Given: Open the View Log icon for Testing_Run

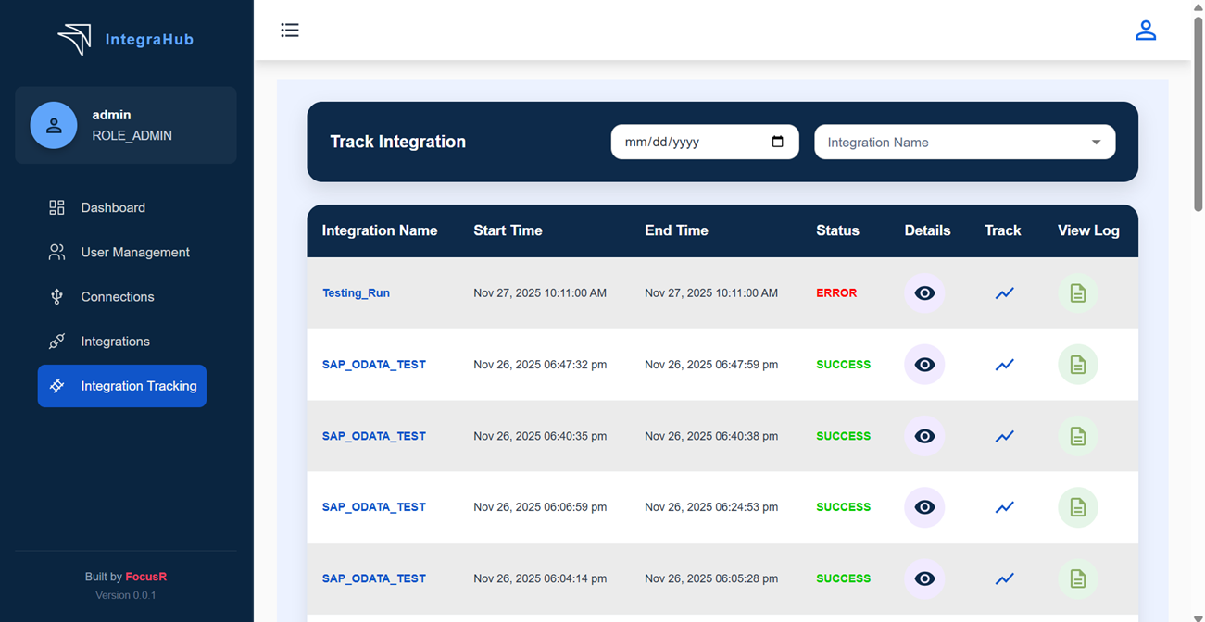Looking at the screenshot, I should pos(1077,292).
